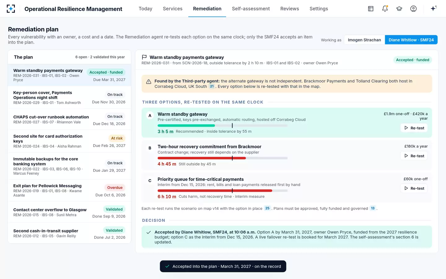
Task: Open citation badge 25
Action: (x=267, y=208)
